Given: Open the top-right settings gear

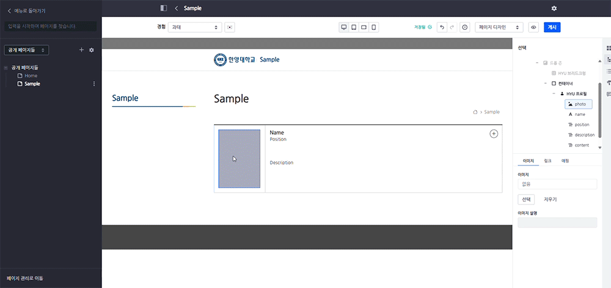Looking at the screenshot, I should click(554, 8).
